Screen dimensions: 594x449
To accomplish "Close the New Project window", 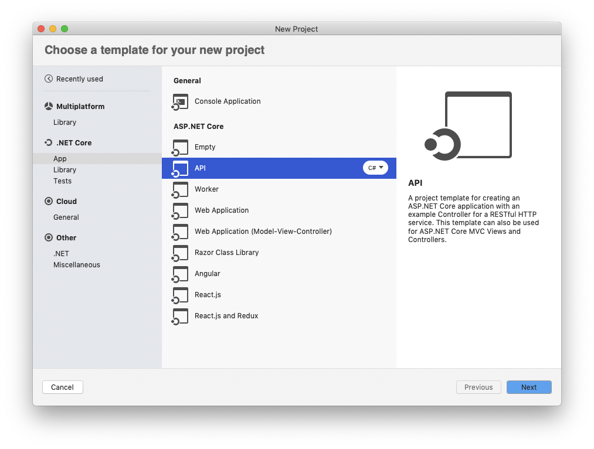I will point(41,29).
